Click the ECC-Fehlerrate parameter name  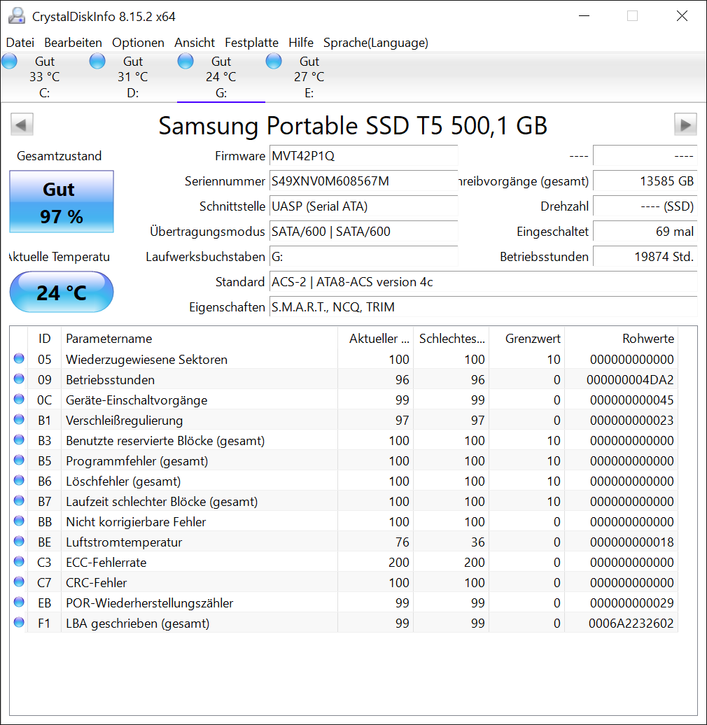pos(106,562)
